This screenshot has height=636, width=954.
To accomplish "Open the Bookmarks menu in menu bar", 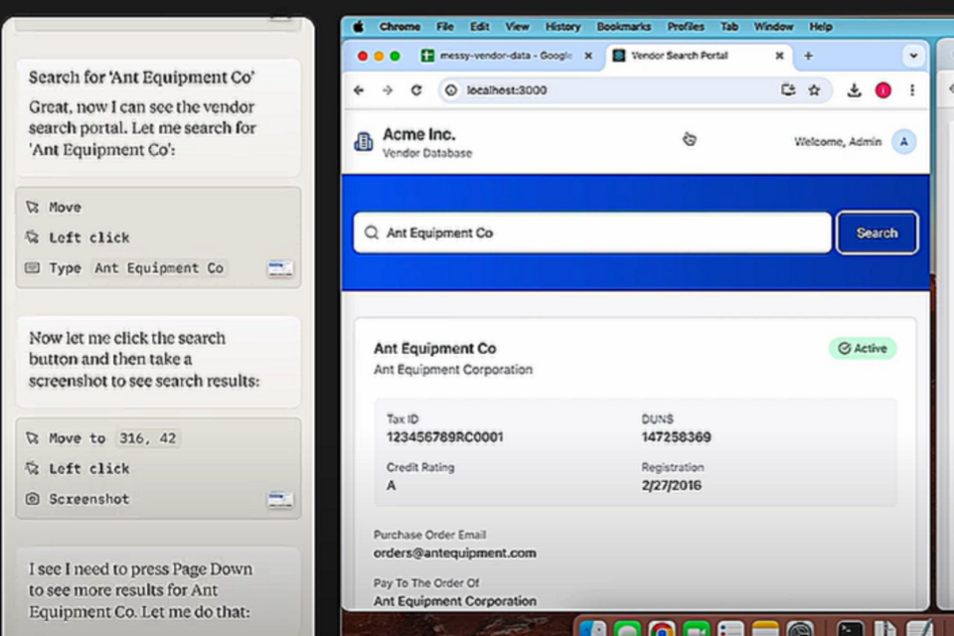I will click(623, 27).
